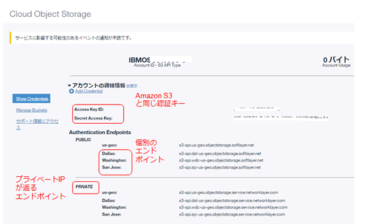Click the 0 バイト Account Usage figure
365x224 pixels.
336,62
